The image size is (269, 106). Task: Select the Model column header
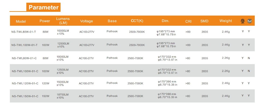click(21, 21)
